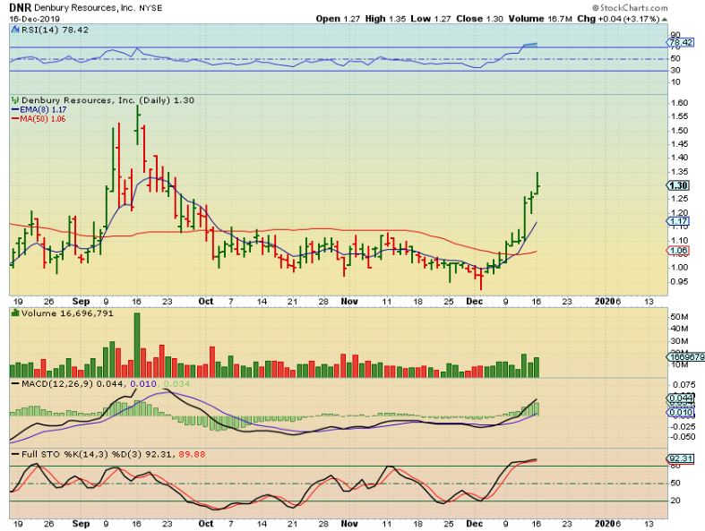705x531 pixels.
Task: Click the Sep label on the price chart axis
Action: click(x=81, y=301)
